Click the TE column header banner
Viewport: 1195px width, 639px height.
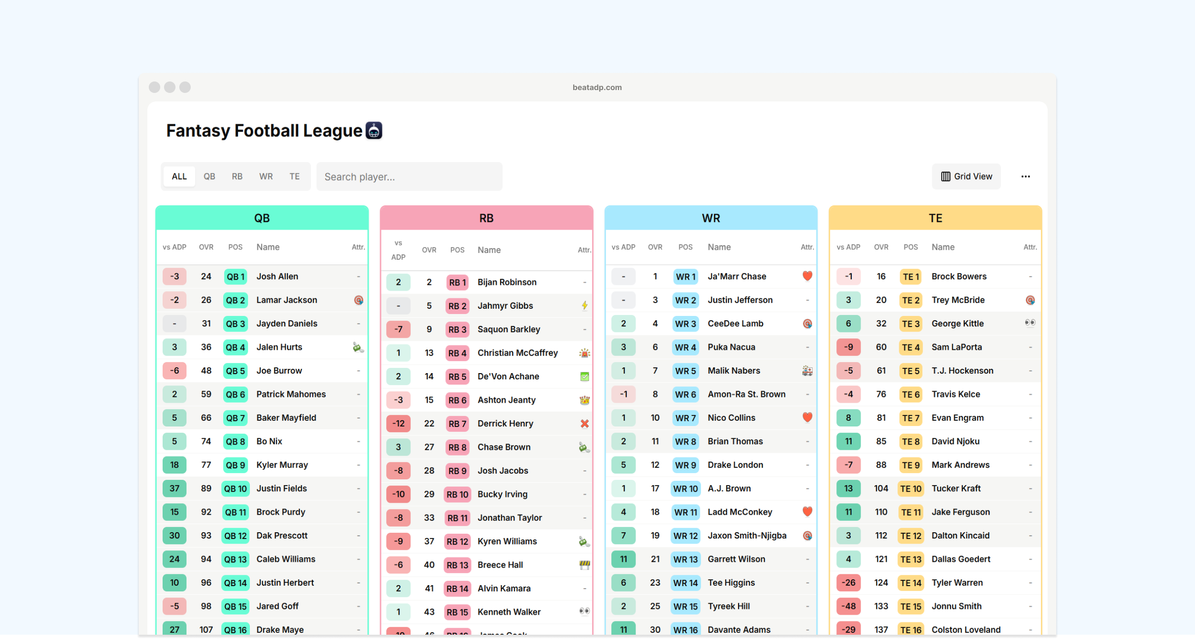935,218
